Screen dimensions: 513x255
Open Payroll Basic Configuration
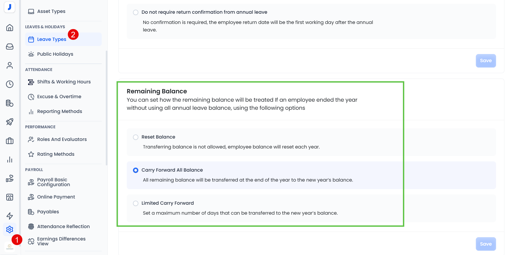[54, 182]
